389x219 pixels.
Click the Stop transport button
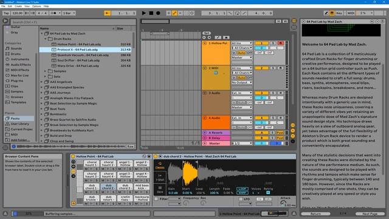[151, 13]
